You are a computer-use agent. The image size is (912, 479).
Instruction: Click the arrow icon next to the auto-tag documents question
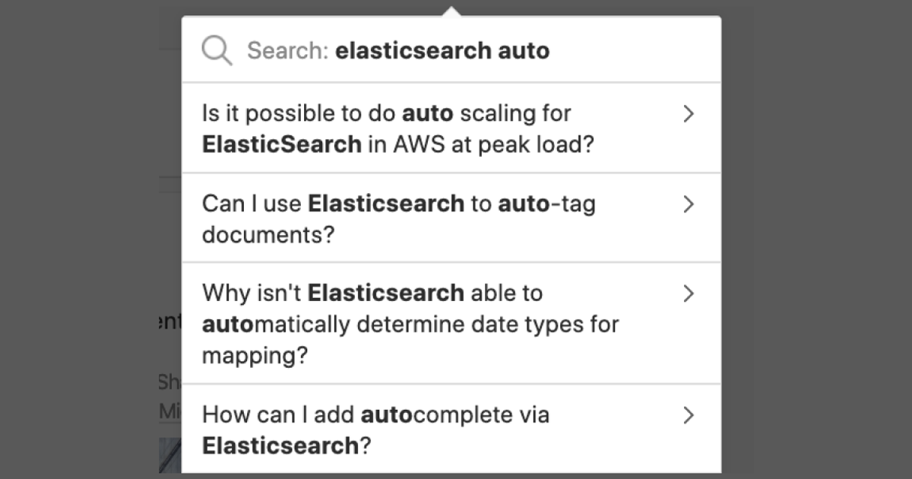point(689,204)
